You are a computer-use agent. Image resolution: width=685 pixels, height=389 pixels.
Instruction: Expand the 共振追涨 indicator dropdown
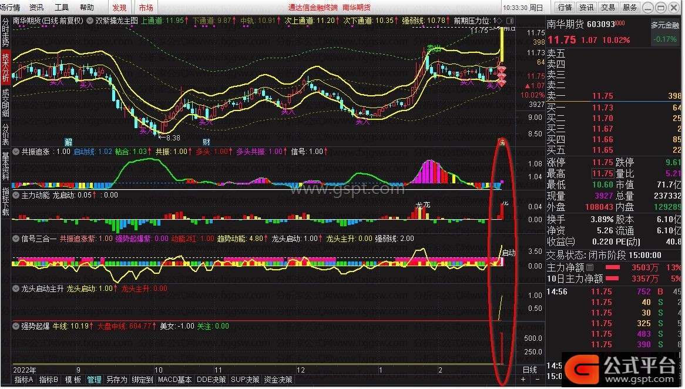(x=16, y=152)
